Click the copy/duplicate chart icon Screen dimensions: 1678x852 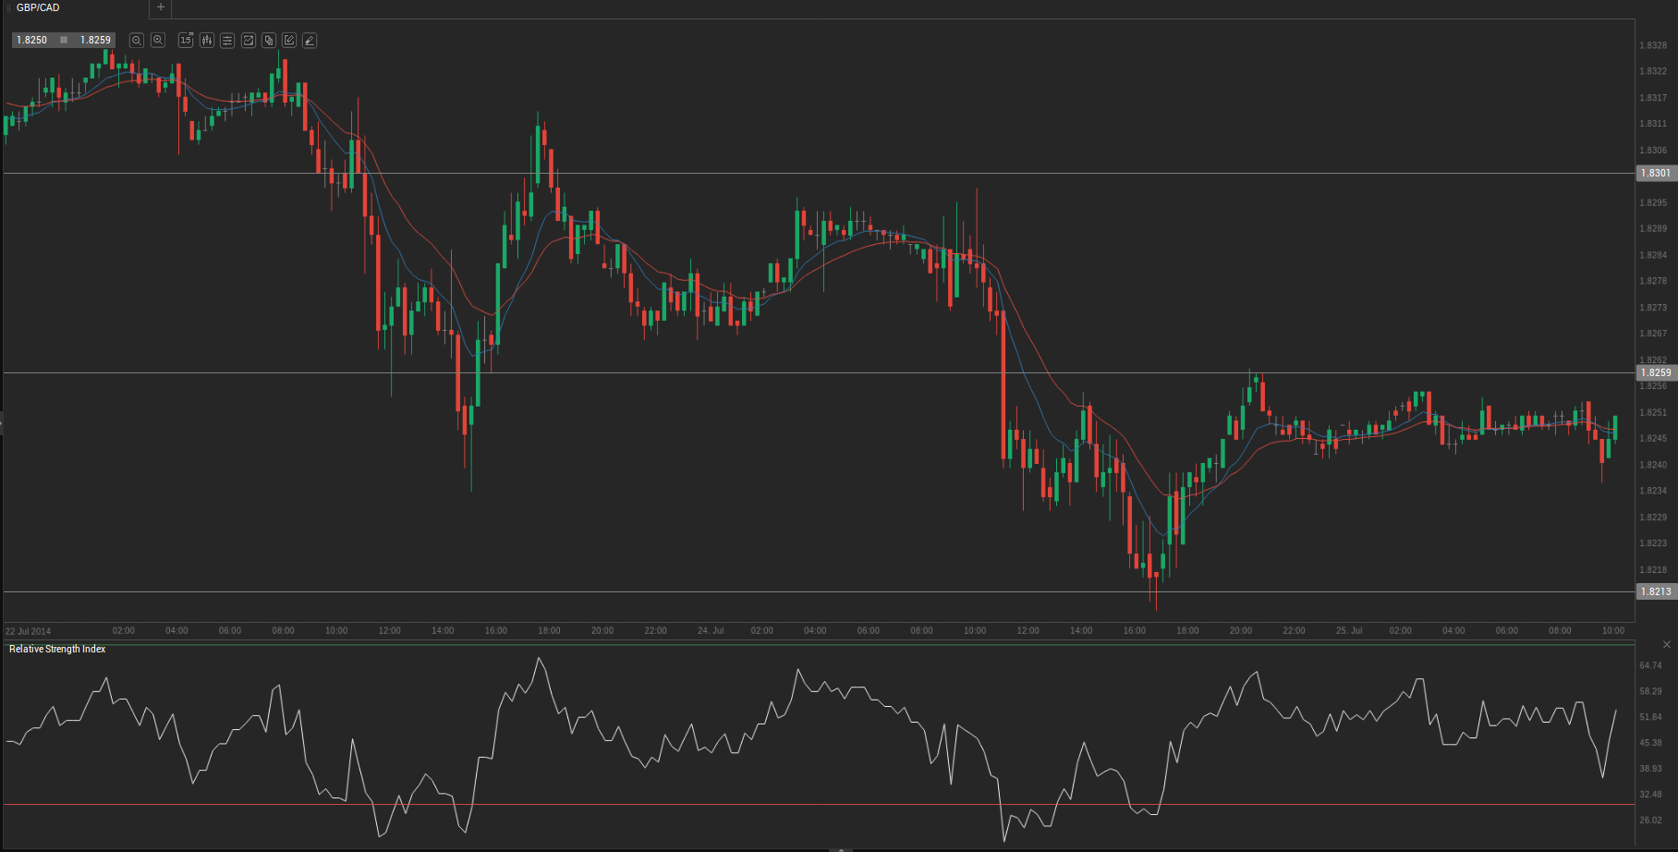269,41
